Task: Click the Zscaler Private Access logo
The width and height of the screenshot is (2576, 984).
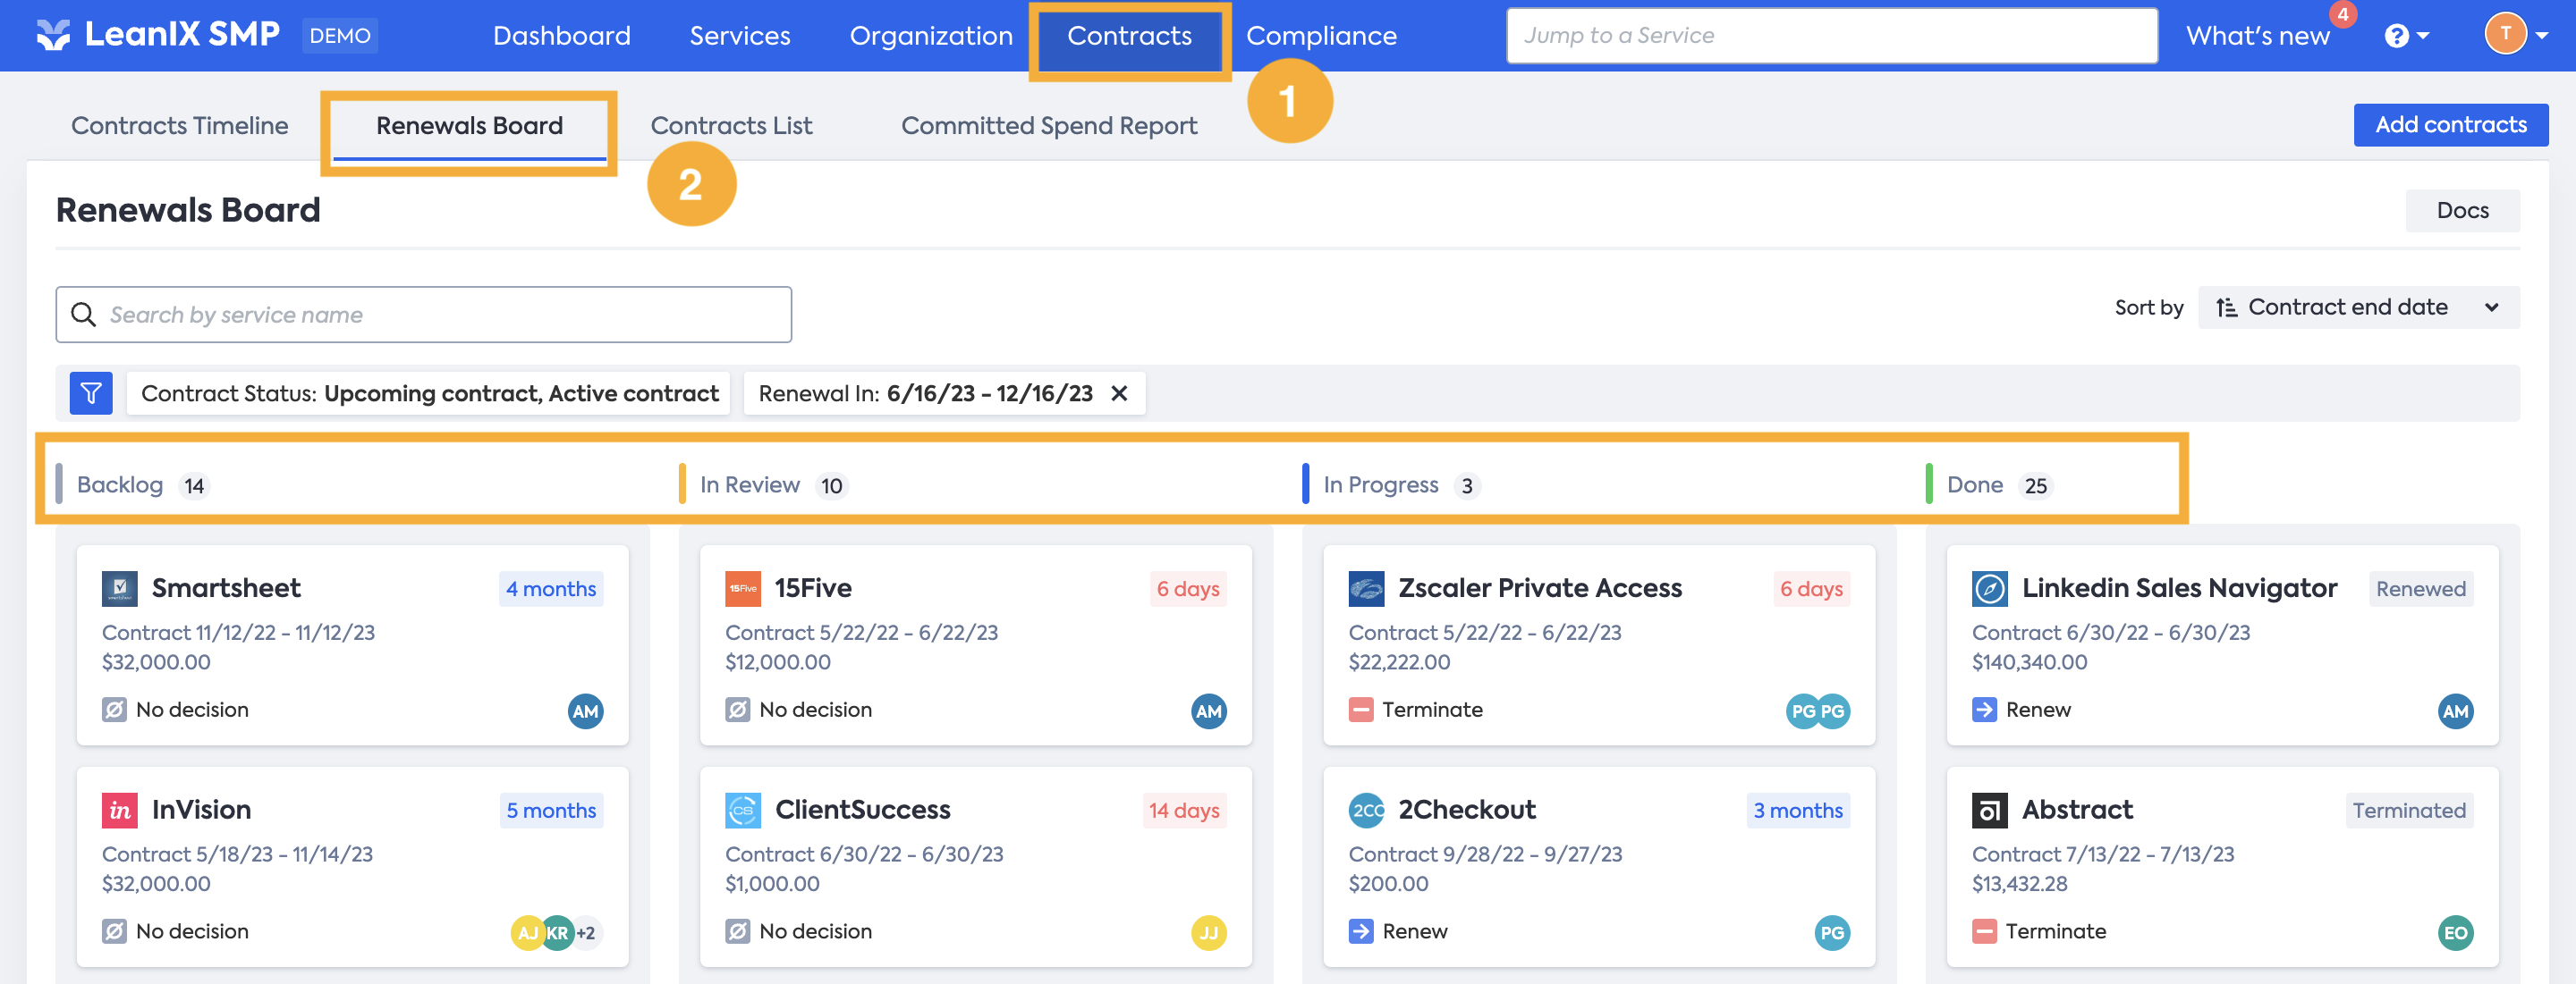Action: pyautogui.click(x=1365, y=588)
